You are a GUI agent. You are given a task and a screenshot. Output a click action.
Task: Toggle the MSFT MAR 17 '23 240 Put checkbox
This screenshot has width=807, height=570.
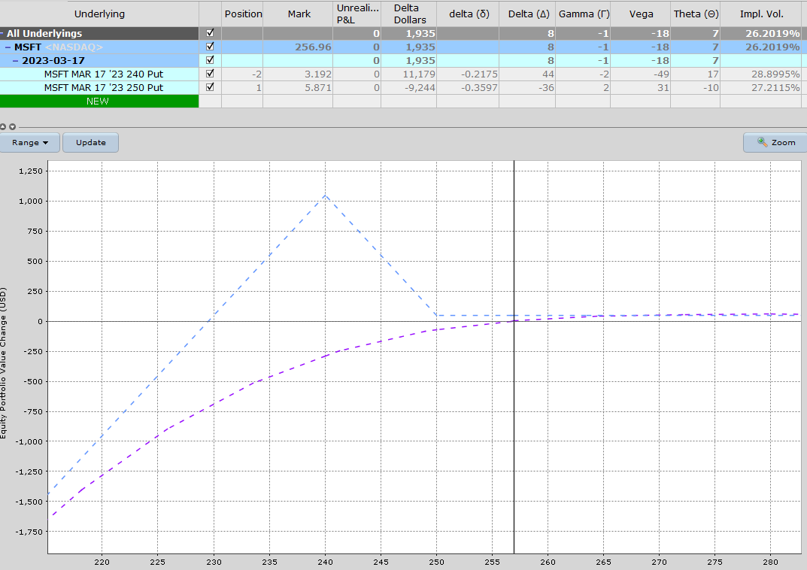click(210, 74)
